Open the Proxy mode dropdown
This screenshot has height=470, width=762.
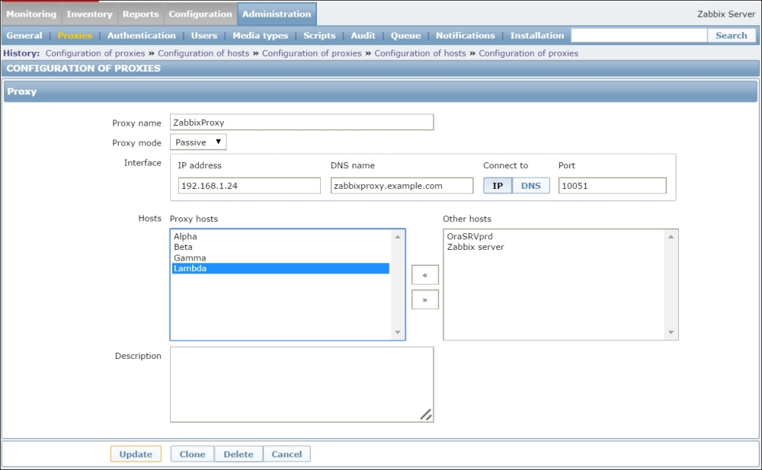point(198,142)
